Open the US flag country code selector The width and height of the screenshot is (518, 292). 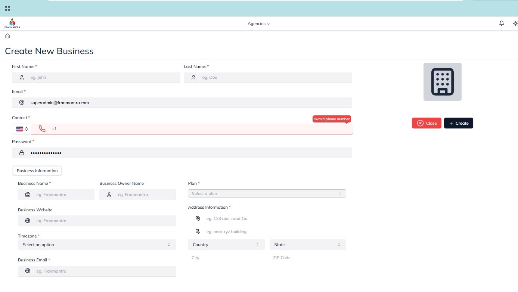[22, 129]
